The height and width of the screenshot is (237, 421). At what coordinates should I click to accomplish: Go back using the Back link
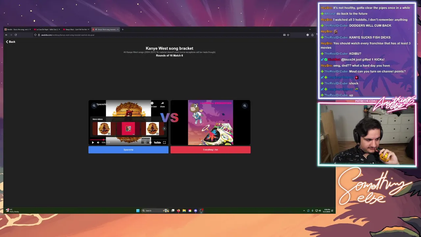(x=11, y=42)
